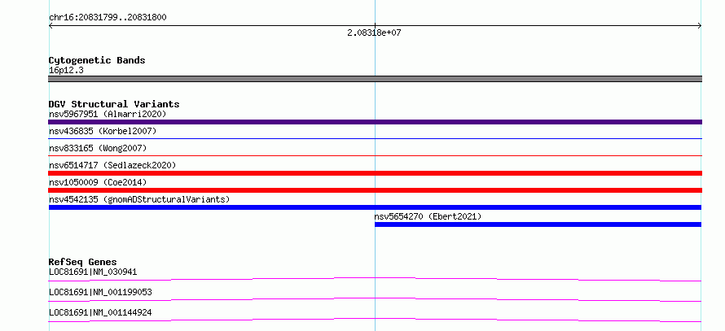Click the red nsv1050009 Coe2014 bar
Screen dimensions: 725x331
375,190
